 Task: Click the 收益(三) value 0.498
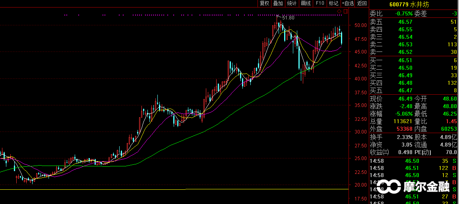[x=406, y=153]
